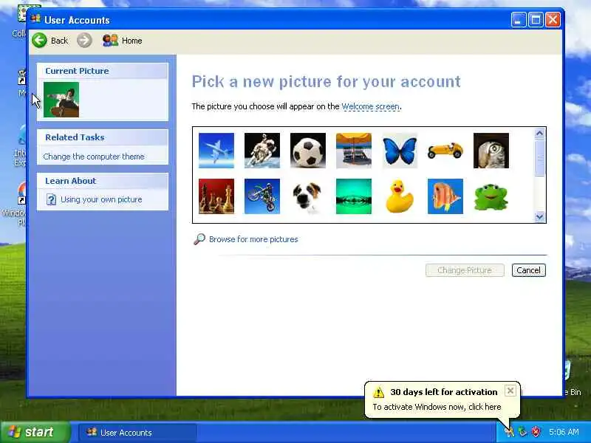
Task: Choose the yellow race car picture
Action: [445, 151]
